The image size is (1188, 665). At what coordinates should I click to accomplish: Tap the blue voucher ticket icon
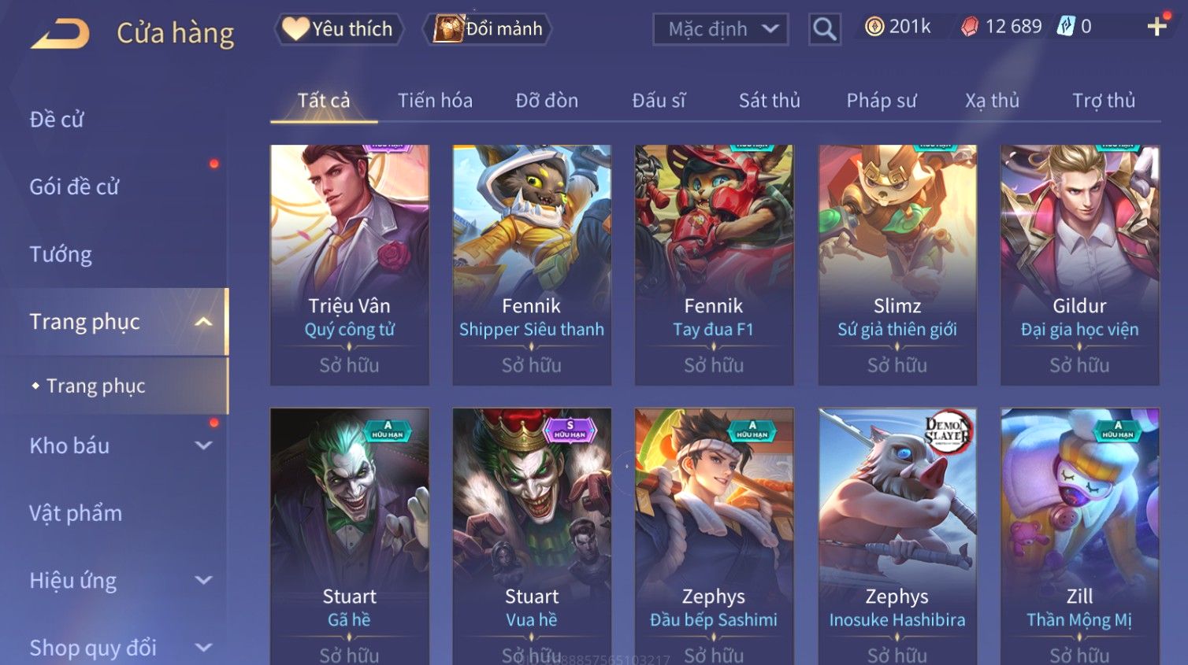click(1066, 26)
